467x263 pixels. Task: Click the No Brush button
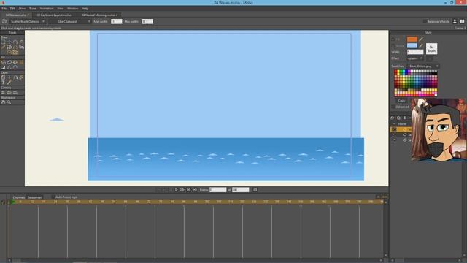click(x=431, y=49)
